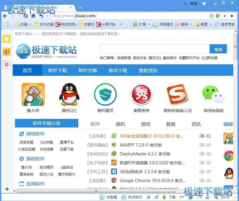
Task: Expand the 扩展 extensions dropdown
Action: coord(149,24)
